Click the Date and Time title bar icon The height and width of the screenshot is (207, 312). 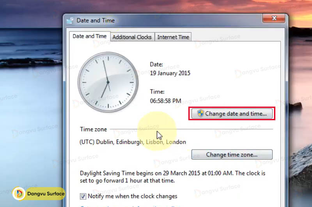click(70, 21)
